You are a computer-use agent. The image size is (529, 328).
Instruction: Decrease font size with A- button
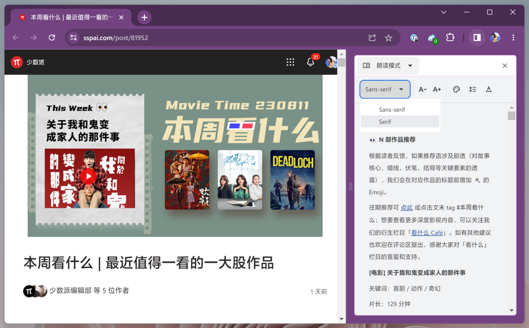pyautogui.click(x=423, y=89)
